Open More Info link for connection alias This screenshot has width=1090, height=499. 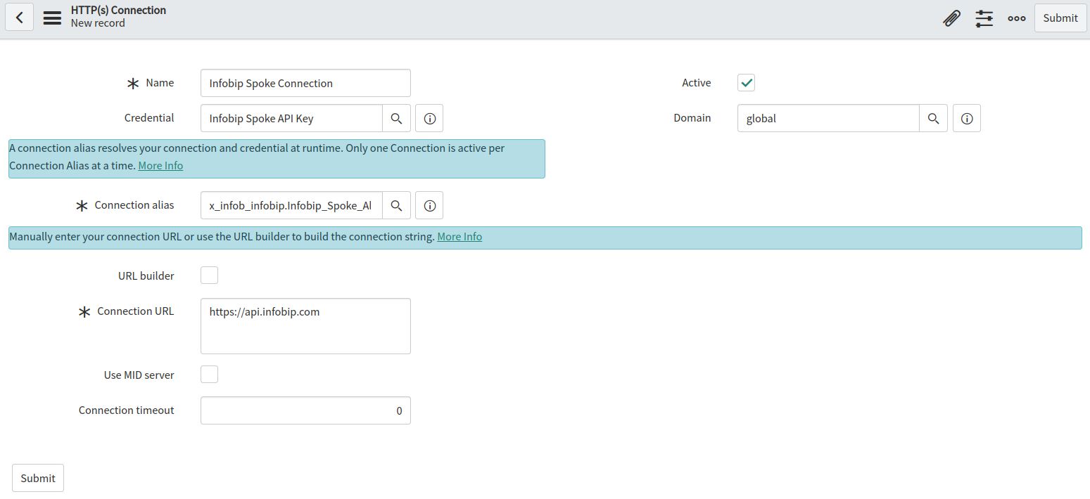160,166
